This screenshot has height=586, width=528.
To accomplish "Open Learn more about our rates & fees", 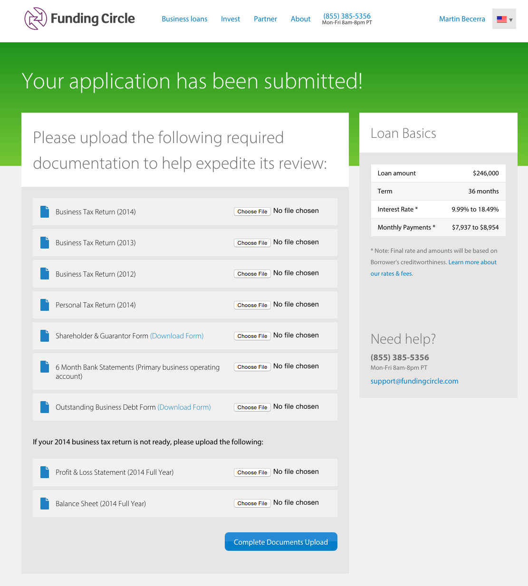I will pos(472,262).
